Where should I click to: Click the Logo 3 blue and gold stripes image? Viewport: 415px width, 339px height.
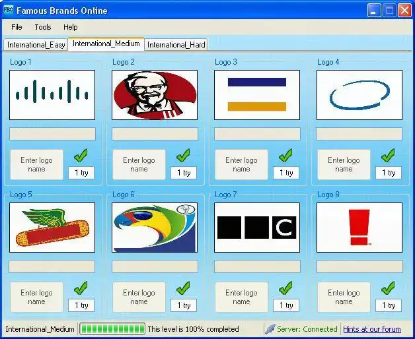click(257, 95)
